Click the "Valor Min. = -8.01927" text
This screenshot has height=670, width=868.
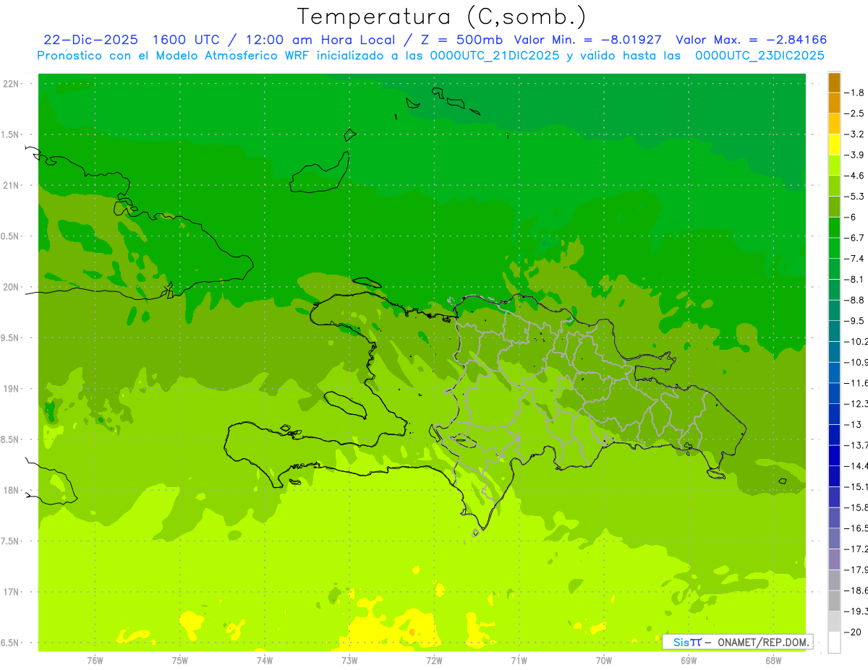588,40
